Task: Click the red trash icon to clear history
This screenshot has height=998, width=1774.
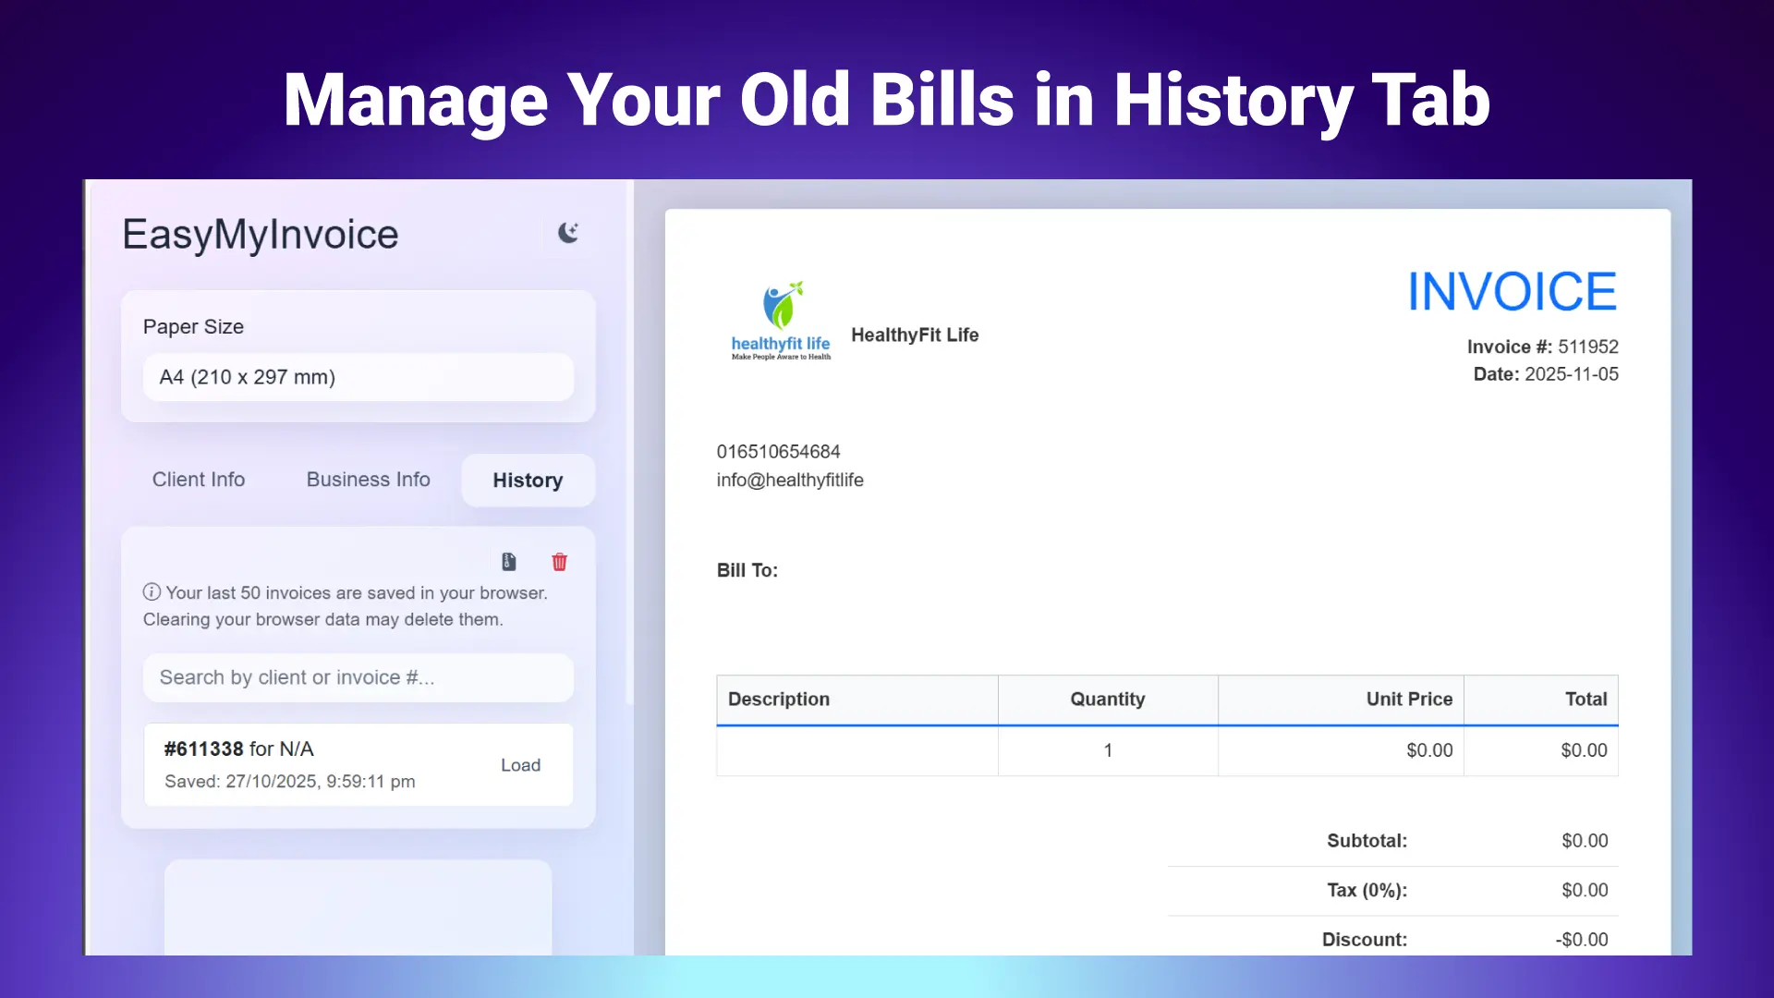Action: tap(559, 562)
